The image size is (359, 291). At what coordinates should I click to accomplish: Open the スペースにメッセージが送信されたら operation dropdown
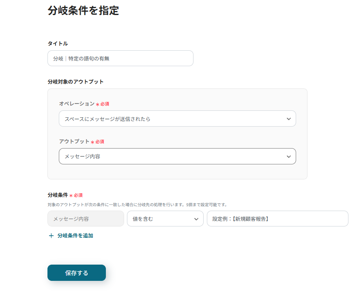tap(177, 119)
